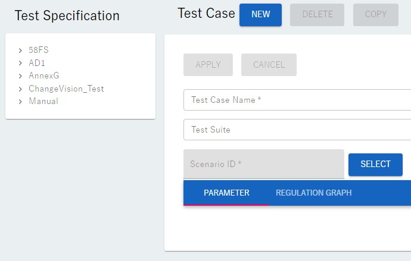Screen dimensions: 411x261
Task: Click the CANCEL button
Action: [x=269, y=65]
